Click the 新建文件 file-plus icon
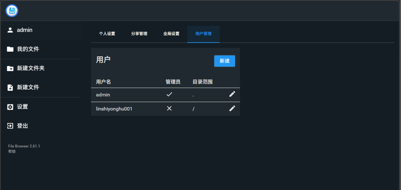Viewport: 401px width, 190px height. (x=10, y=87)
